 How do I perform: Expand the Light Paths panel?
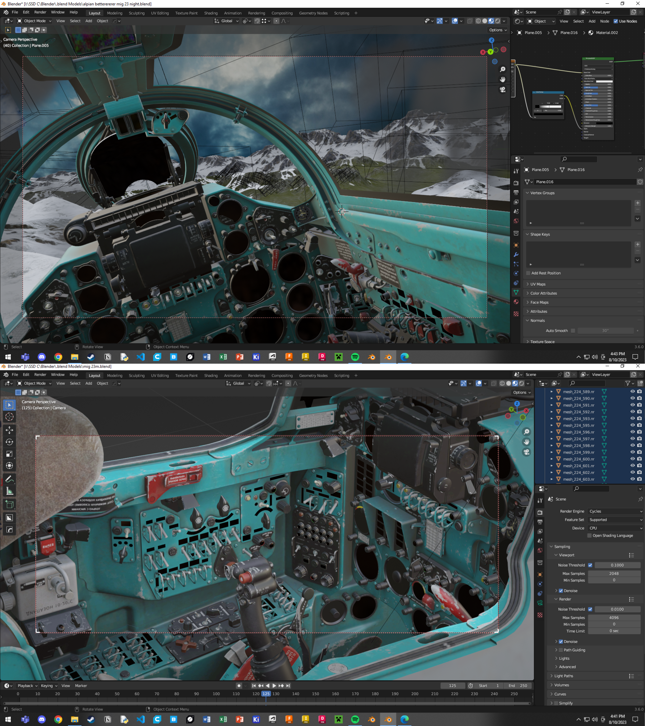pyautogui.click(x=563, y=676)
